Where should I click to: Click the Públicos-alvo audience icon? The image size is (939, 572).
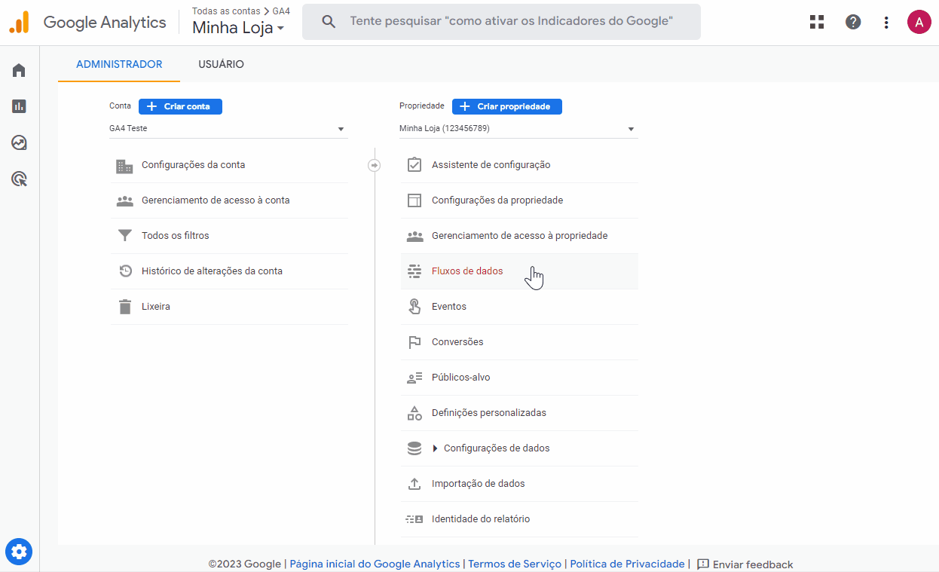(414, 378)
